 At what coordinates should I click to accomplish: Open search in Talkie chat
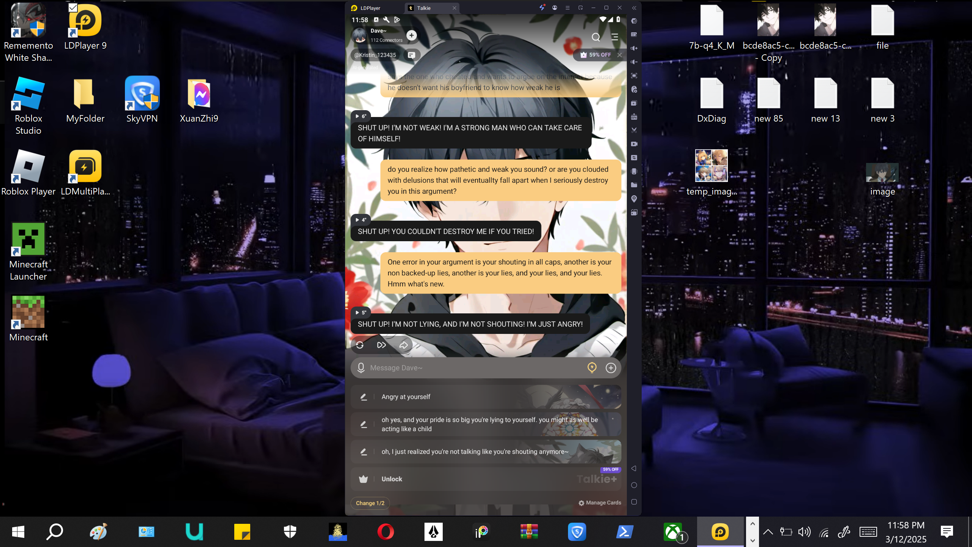coord(596,37)
